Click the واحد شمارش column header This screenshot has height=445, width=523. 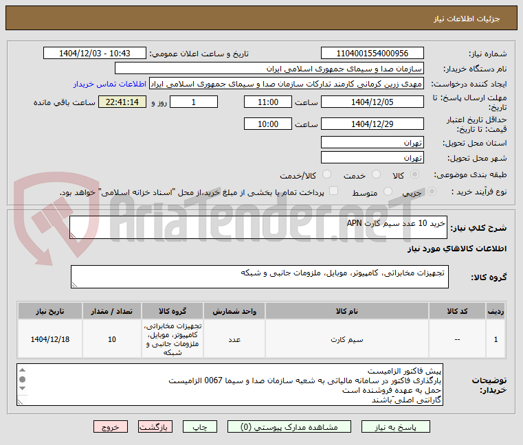pos(234,311)
